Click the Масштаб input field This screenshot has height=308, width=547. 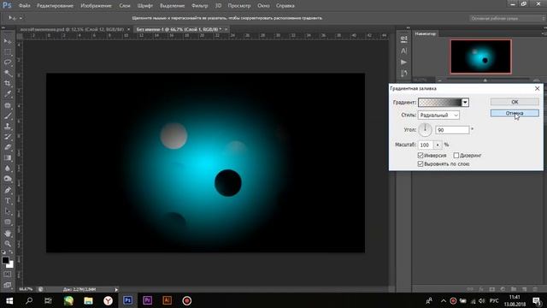[426, 145]
